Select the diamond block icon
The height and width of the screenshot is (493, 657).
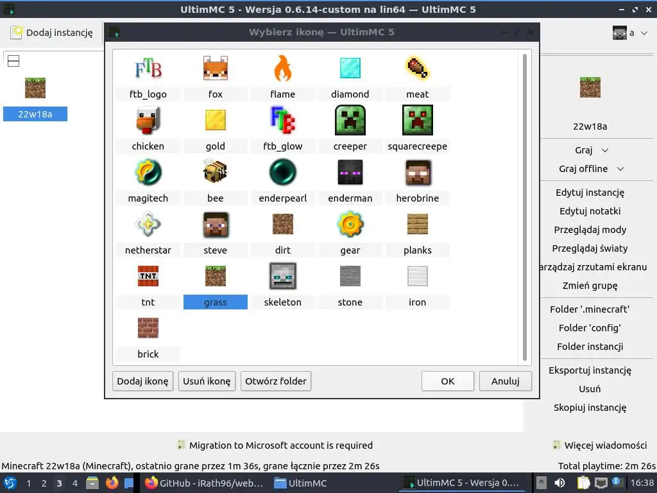coord(350,68)
